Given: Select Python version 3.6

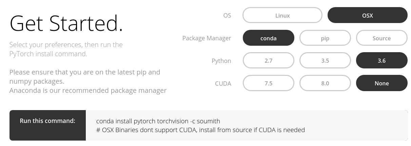Looking at the screenshot, I should click(x=381, y=61).
